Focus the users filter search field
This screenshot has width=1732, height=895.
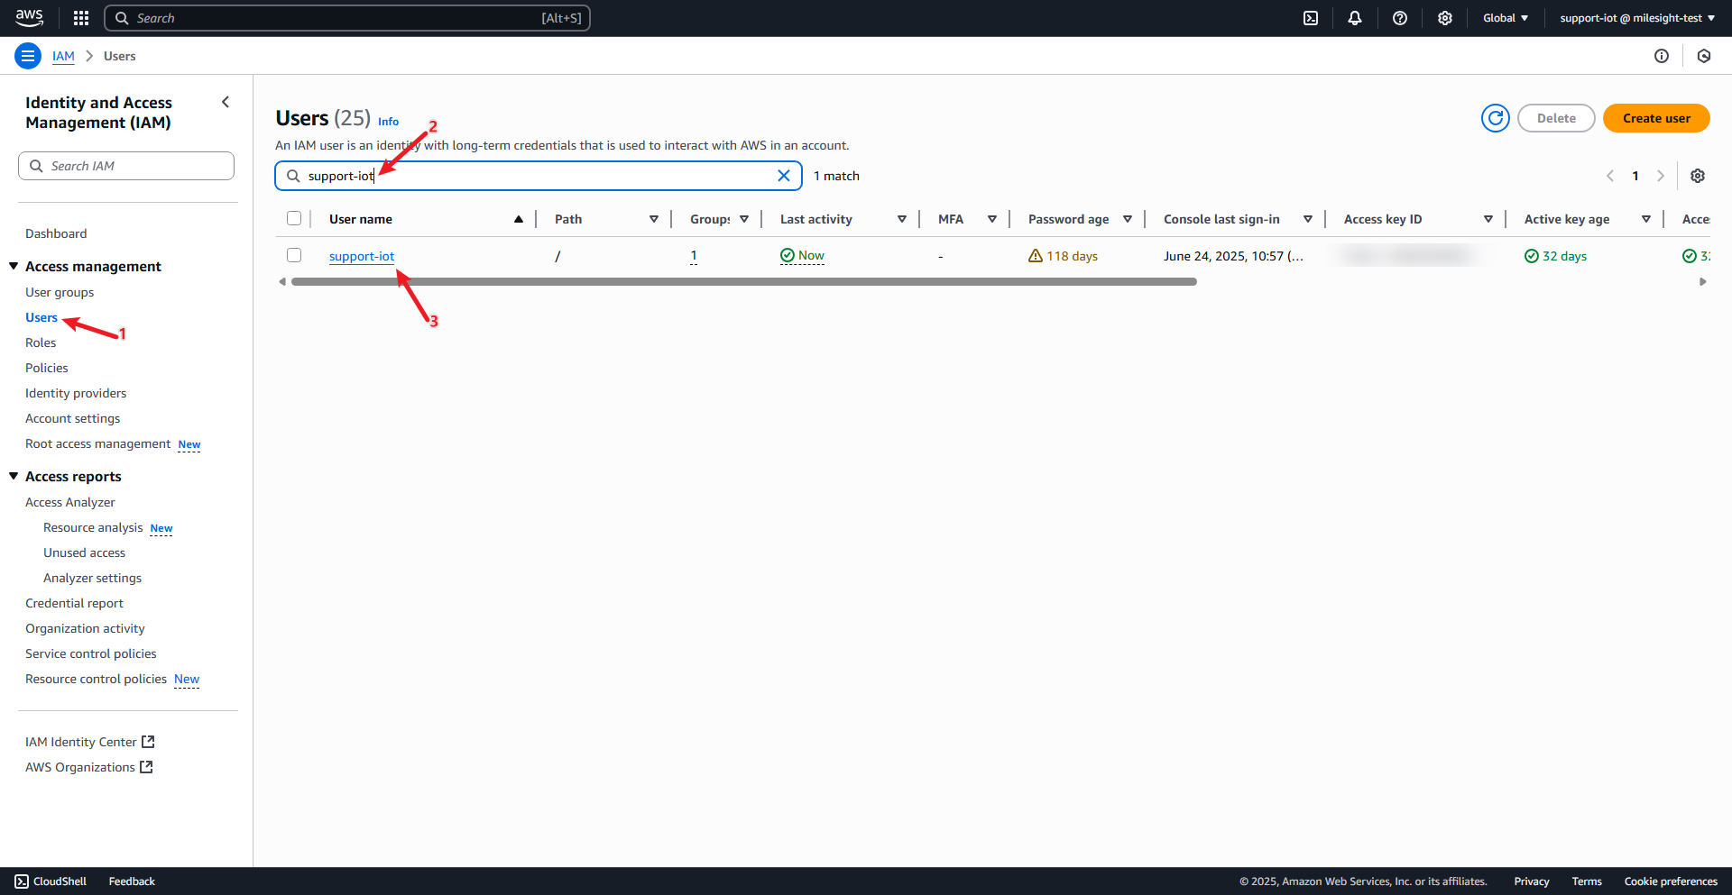coord(539,176)
